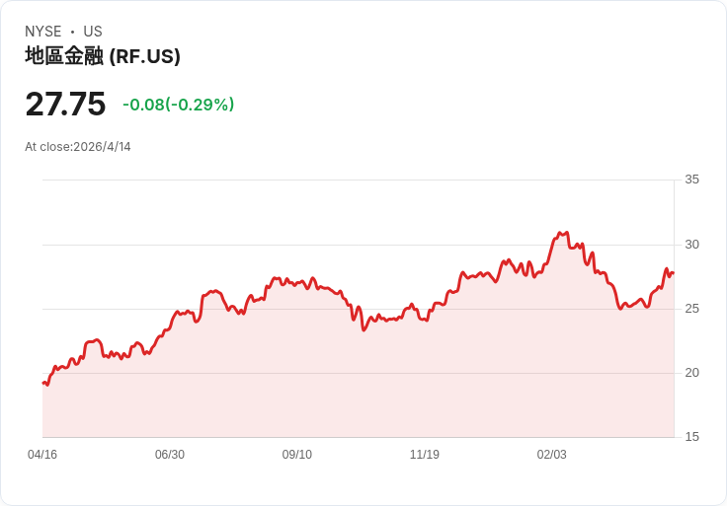Select the 09/10 date on the x-axis
Screen dimensions: 727x506
297,455
